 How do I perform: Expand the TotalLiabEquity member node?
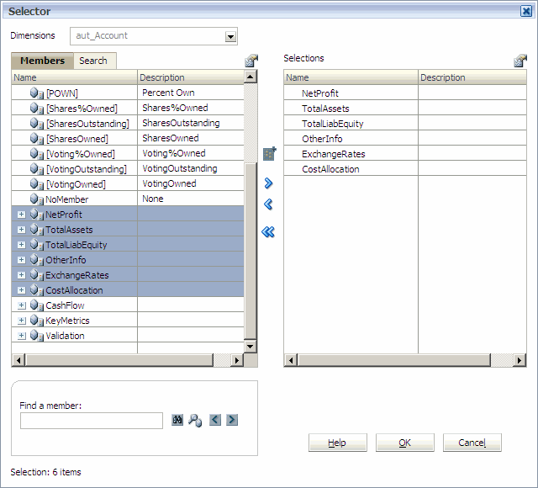(x=21, y=245)
